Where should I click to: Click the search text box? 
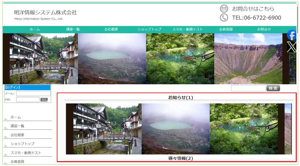pyautogui.click(x=248, y=88)
